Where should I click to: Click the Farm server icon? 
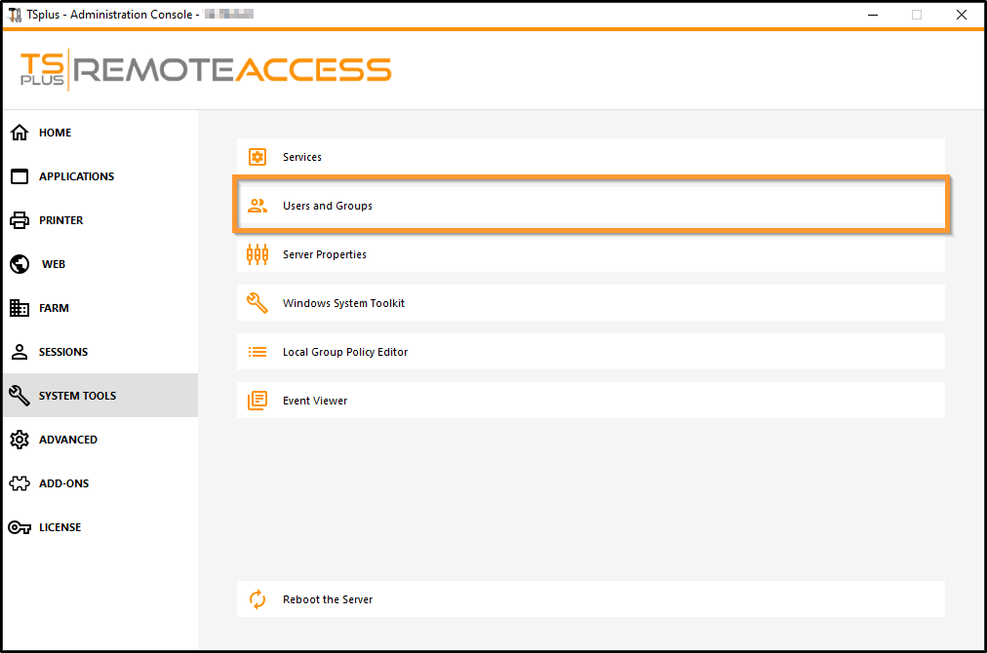click(19, 308)
